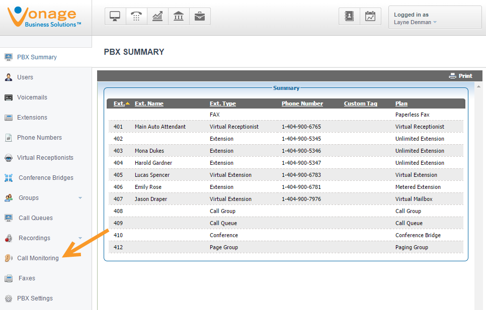Open the billing bank toolbar icon
The width and height of the screenshot is (486, 310).
tap(179, 17)
